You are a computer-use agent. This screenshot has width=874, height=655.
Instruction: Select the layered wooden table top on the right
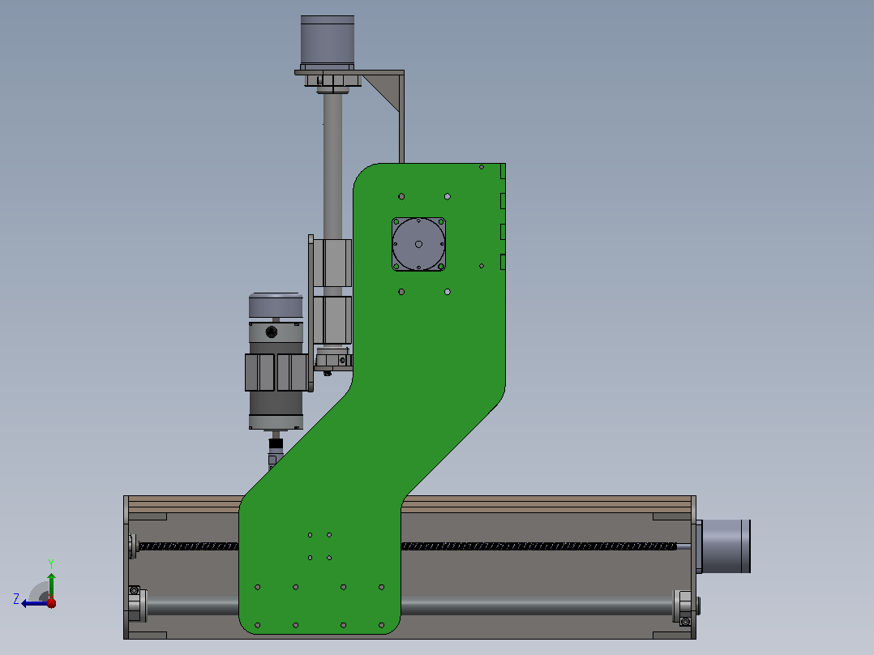pos(547,504)
